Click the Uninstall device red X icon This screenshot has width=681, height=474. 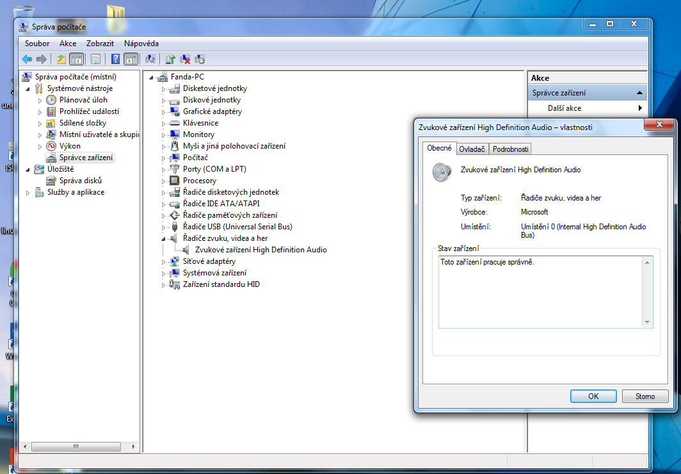[x=185, y=60]
